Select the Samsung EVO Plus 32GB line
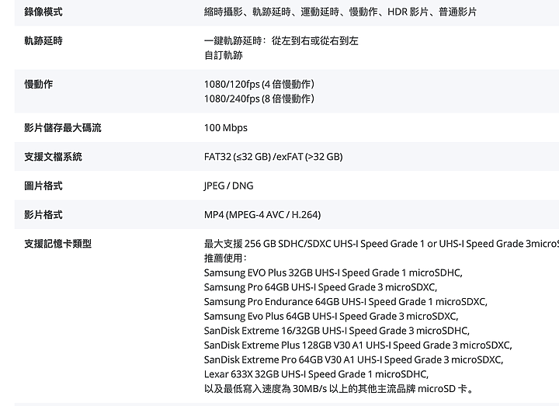559x406 pixels. (x=333, y=272)
